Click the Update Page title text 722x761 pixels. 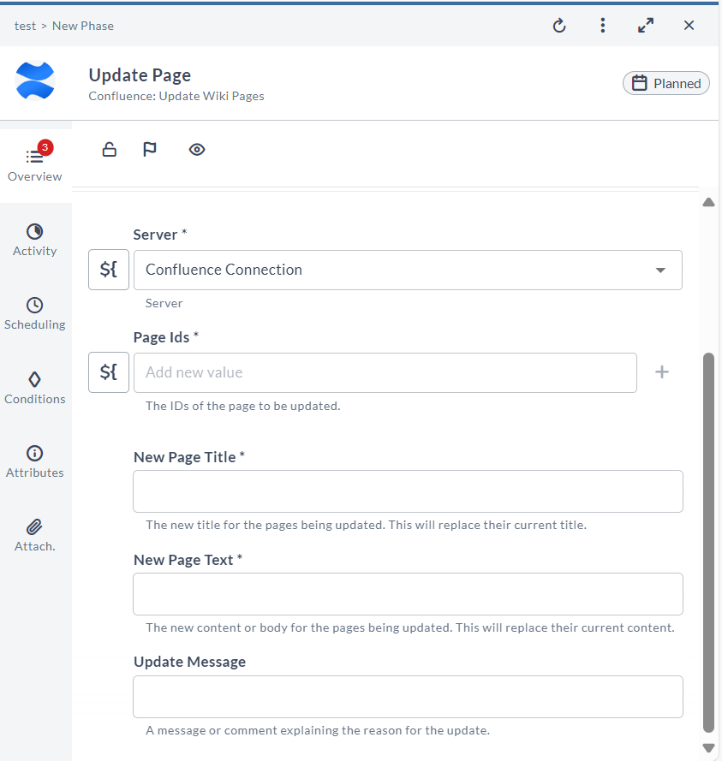[x=140, y=75]
